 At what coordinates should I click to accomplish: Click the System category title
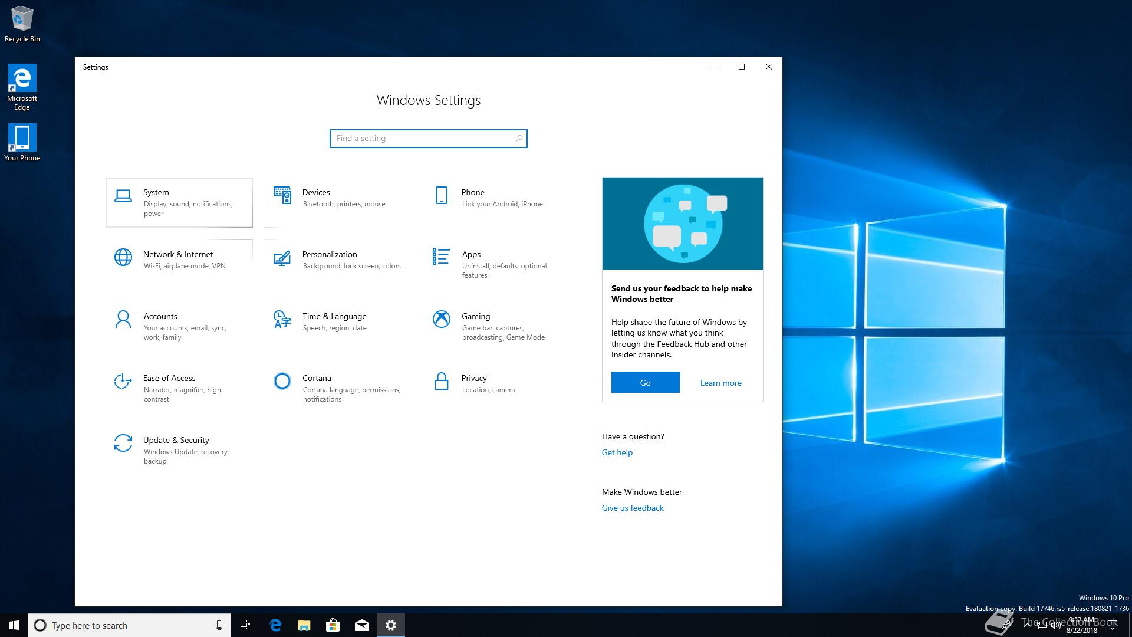point(156,192)
